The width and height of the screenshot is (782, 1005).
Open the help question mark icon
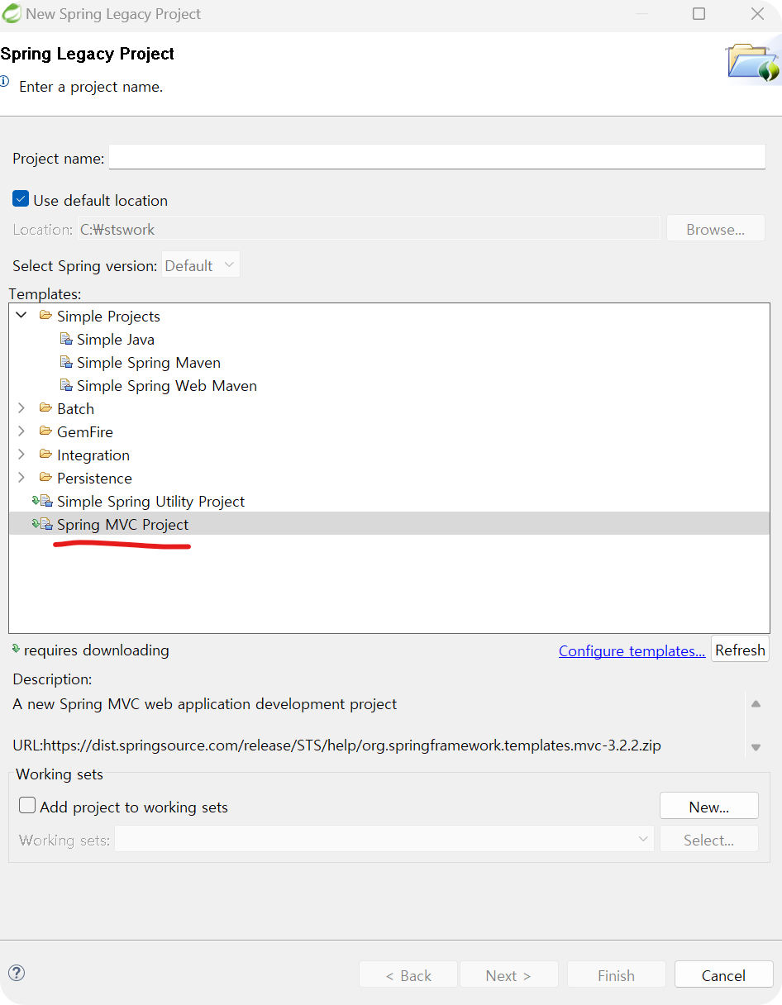[16, 974]
